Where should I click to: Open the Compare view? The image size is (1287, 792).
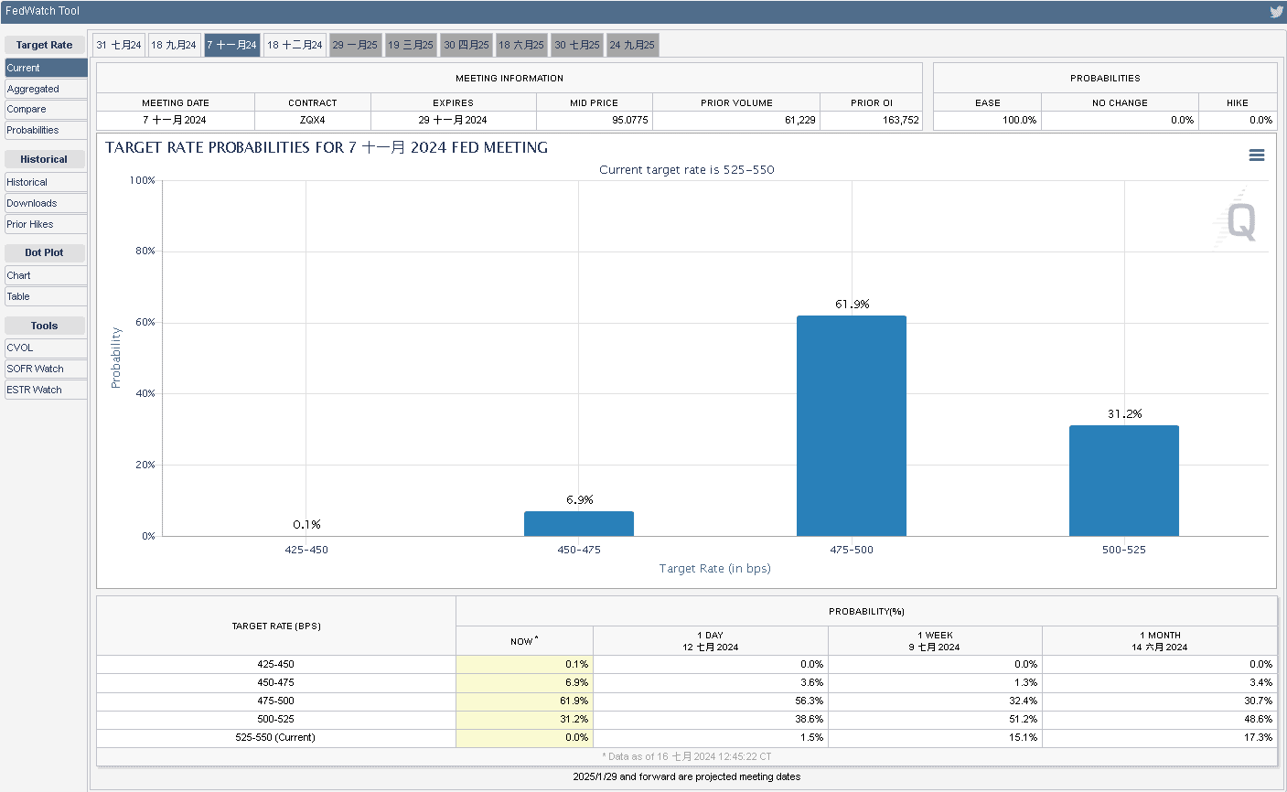(x=46, y=109)
